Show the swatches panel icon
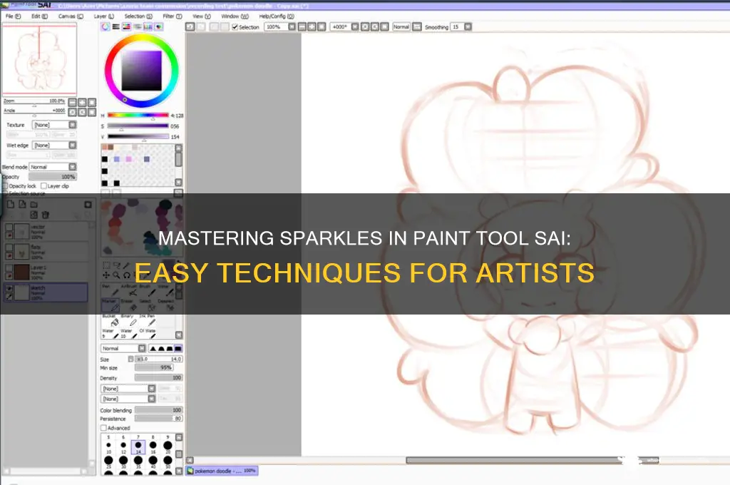This screenshot has height=485, width=730. pos(148,27)
